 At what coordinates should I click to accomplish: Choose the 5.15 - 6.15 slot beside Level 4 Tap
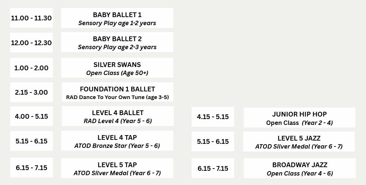[31, 141]
